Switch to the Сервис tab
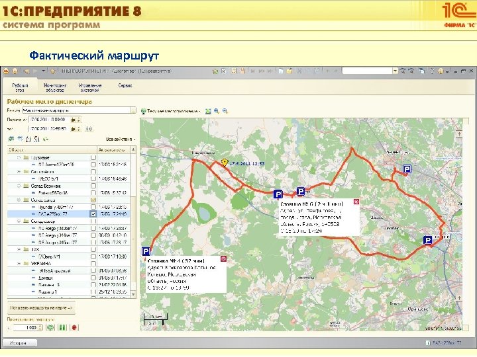The width and height of the screenshot is (477, 357). [x=125, y=85]
